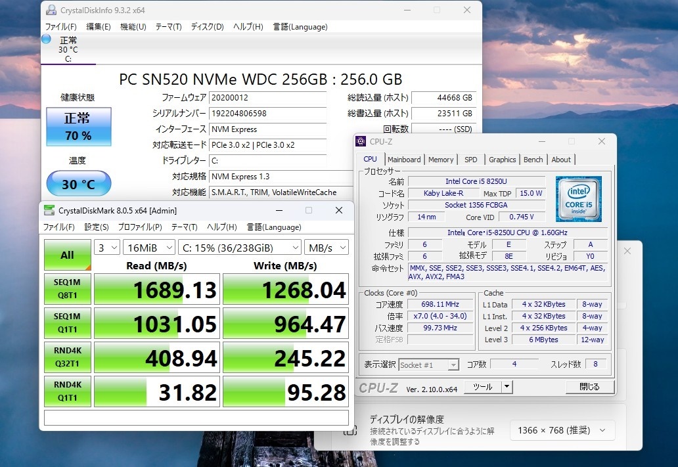Start all benchmarks with the All button
Image resolution: width=678 pixels, height=467 pixels.
68,255
